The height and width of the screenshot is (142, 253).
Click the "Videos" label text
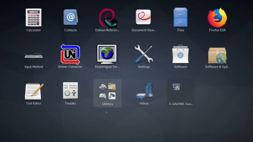click(144, 103)
